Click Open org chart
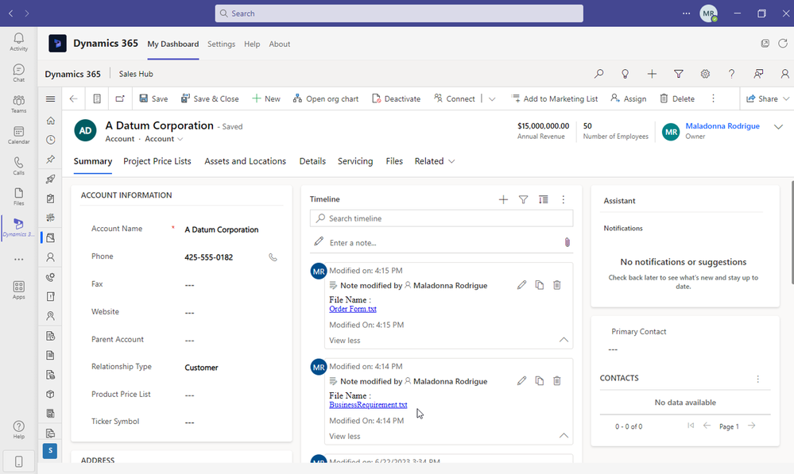The height and width of the screenshot is (474, 794). [326, 98]
